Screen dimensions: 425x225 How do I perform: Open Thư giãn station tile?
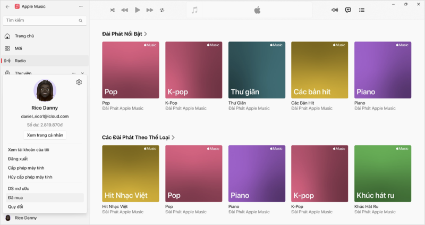pyautogui.click(x=257, y=70)
